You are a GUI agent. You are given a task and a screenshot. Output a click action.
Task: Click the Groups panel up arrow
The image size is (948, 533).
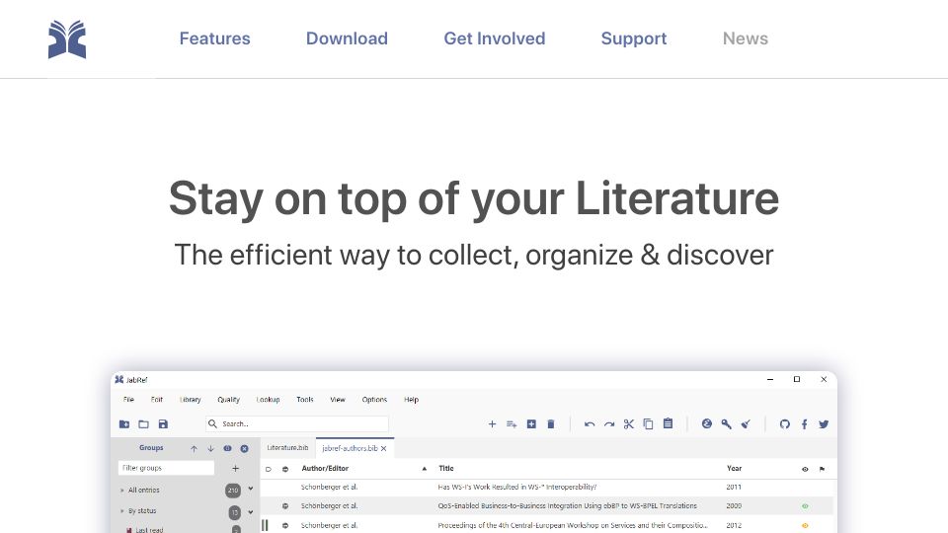point(195,448)
